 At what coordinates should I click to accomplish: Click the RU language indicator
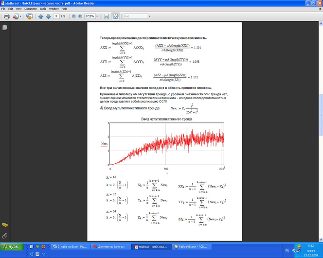pyautogui.click(x=287, y=250)
